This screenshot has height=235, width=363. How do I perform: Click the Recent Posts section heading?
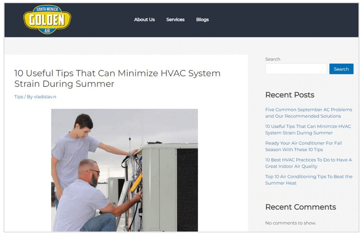click(x=289, y=95)
